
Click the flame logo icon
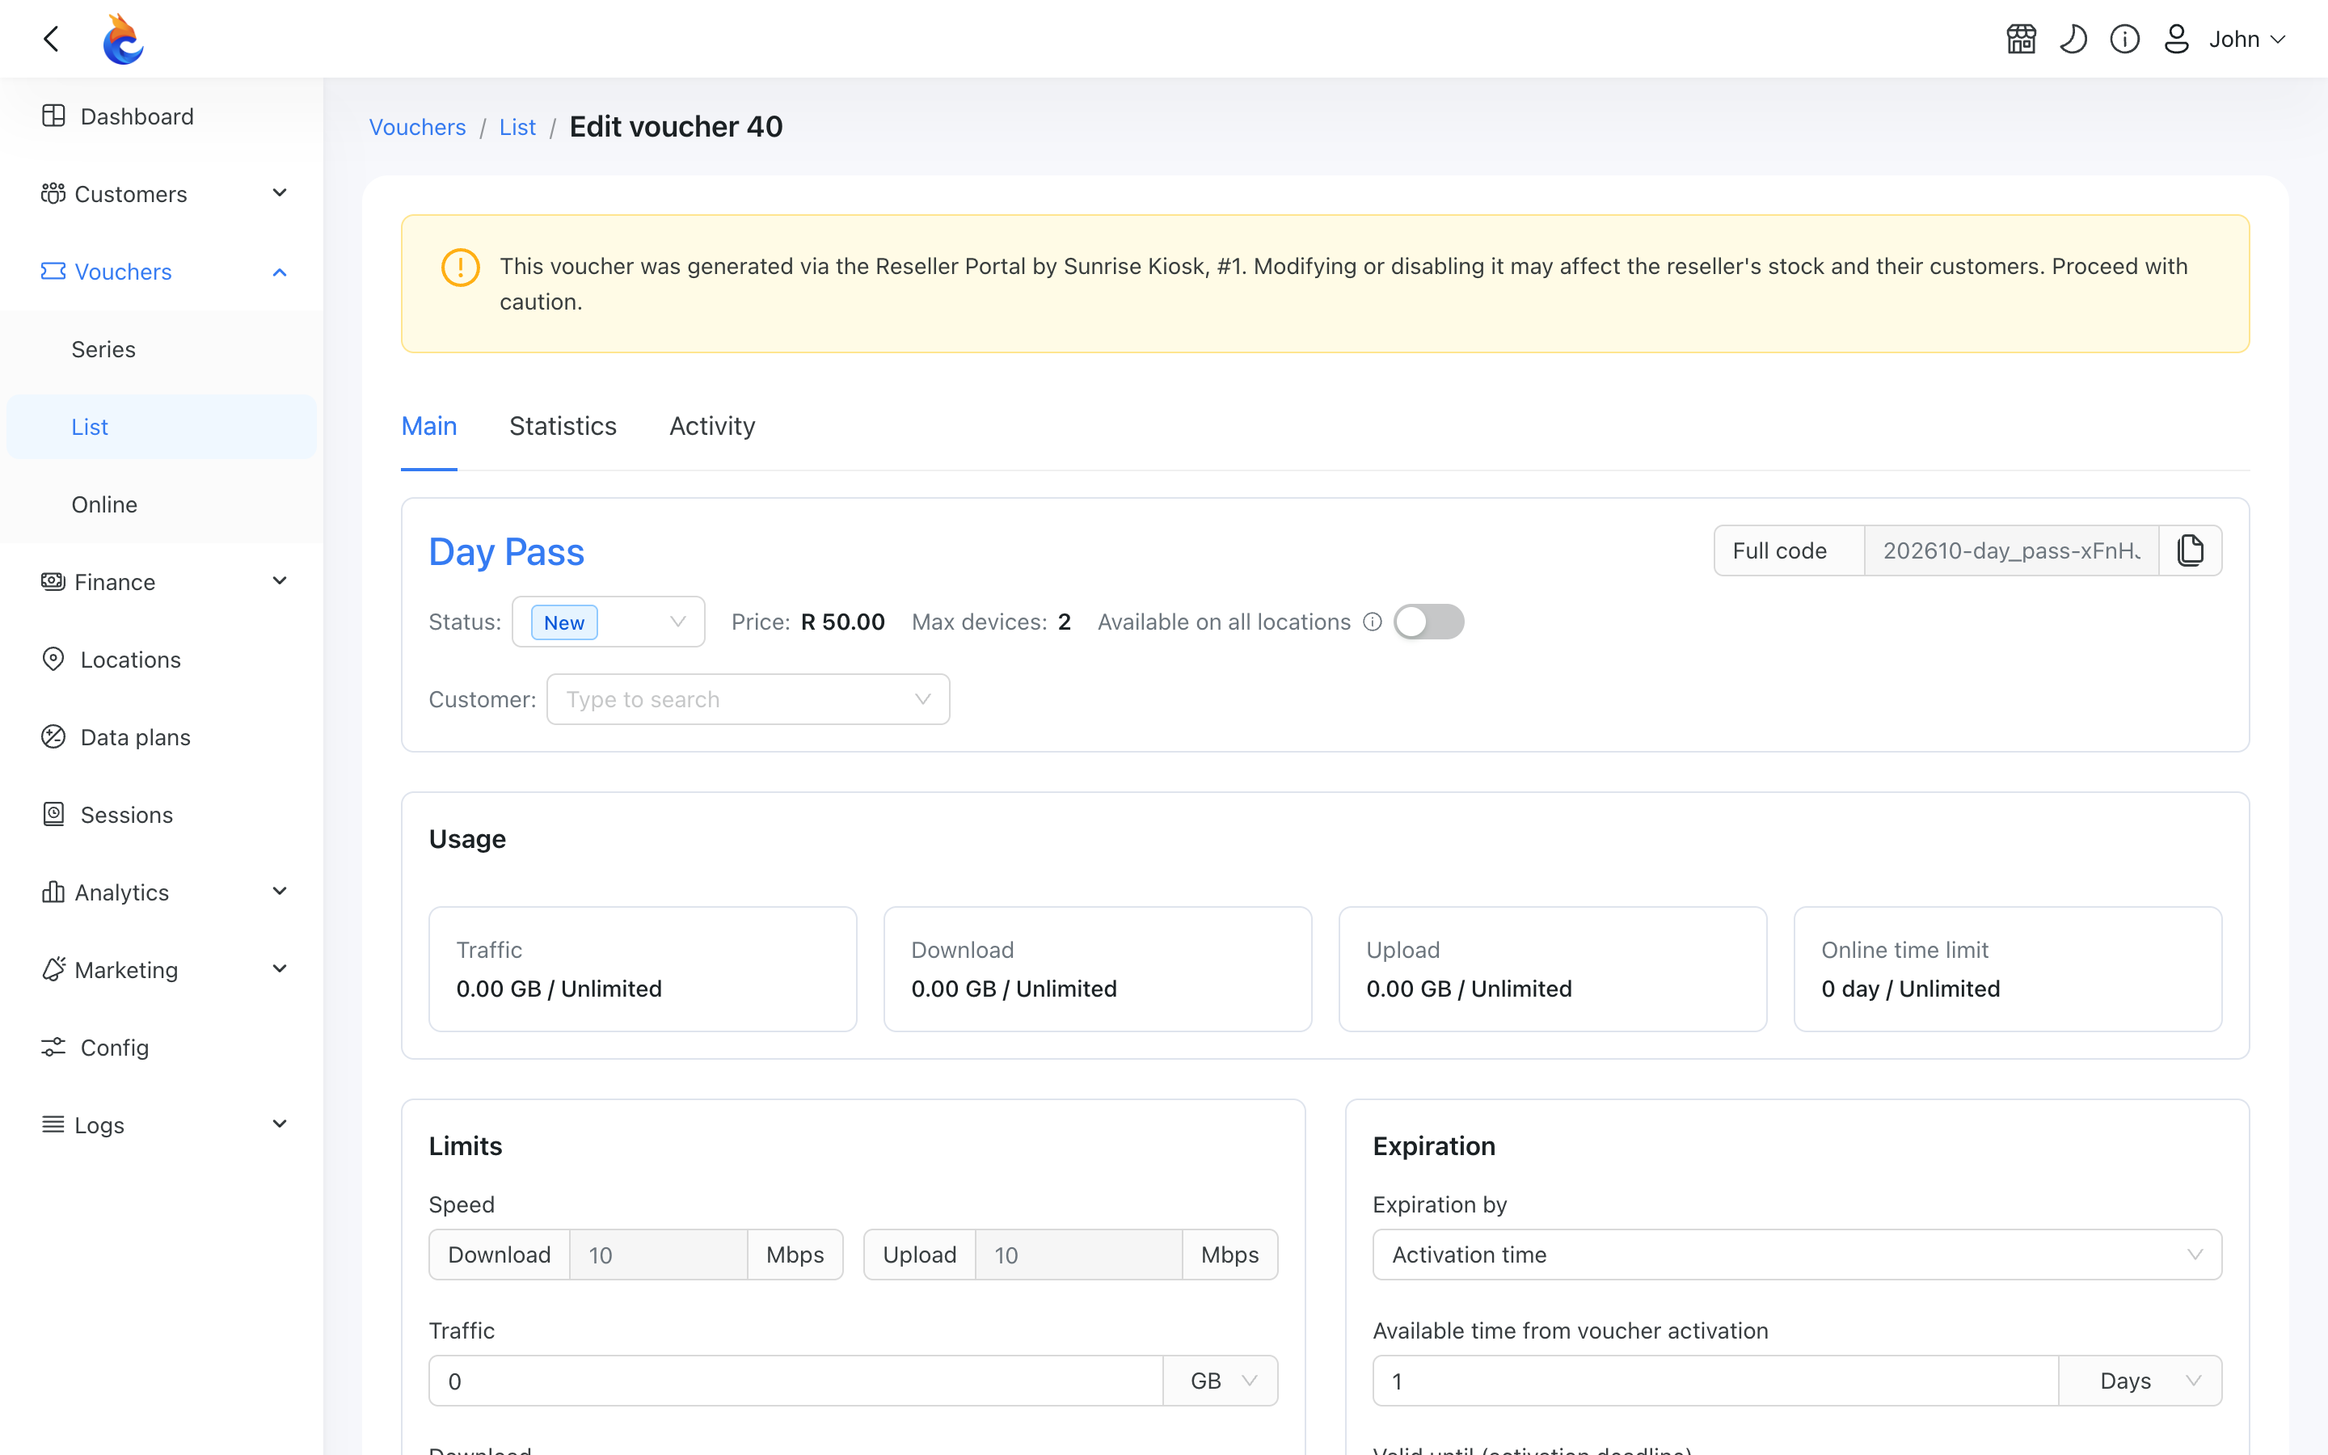123,40
